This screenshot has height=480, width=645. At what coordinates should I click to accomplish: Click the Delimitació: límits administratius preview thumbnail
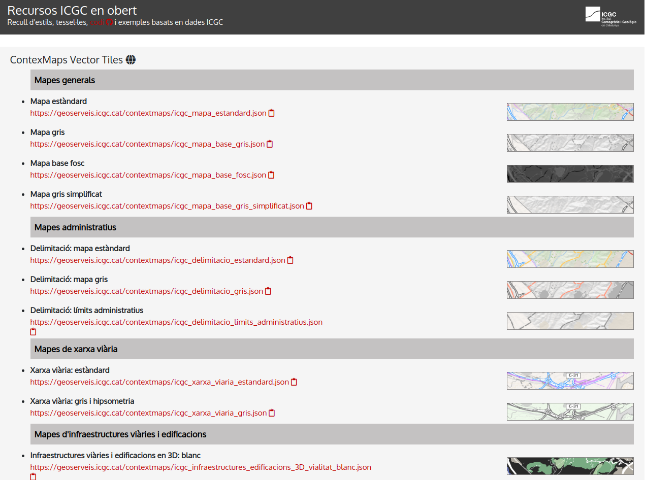(570, 321)
